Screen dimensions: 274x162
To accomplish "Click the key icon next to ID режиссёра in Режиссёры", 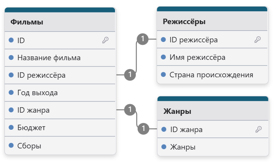I will pos(258,40).
